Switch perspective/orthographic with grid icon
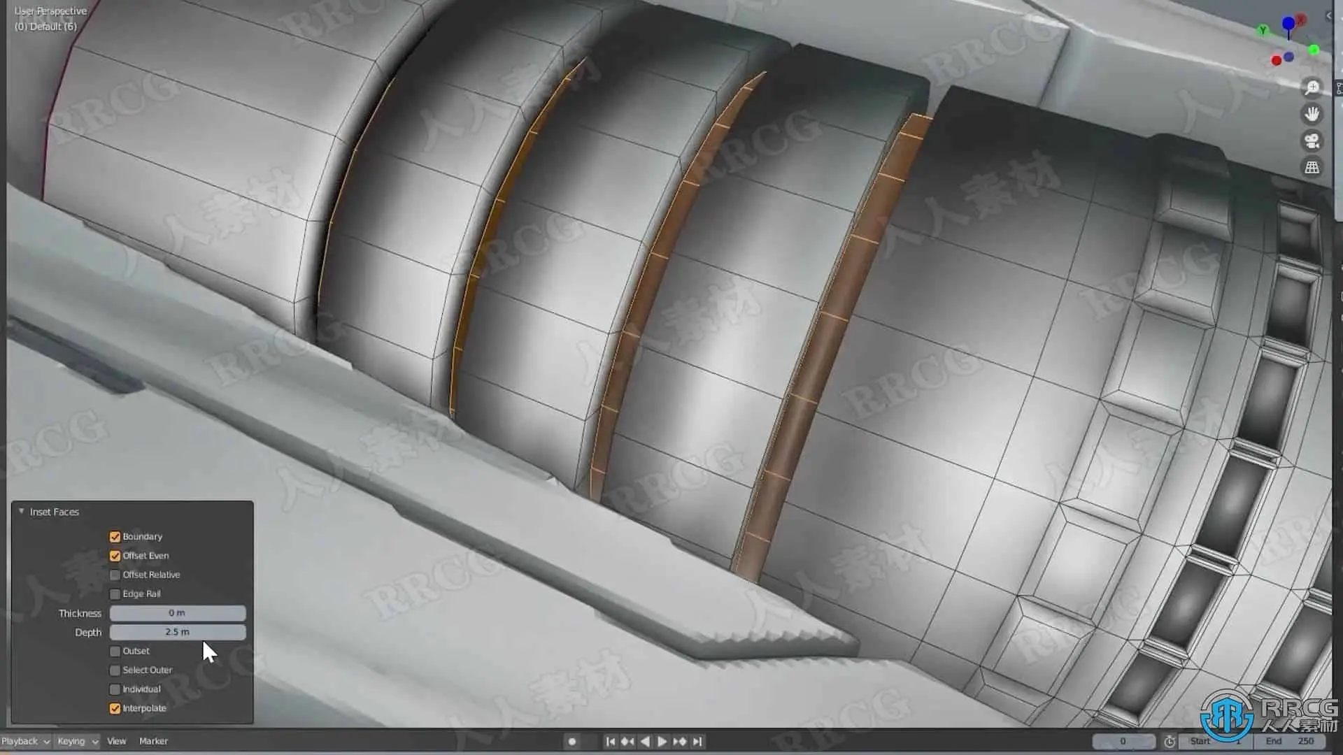 pyautogui.click(x=1312, y=168)
